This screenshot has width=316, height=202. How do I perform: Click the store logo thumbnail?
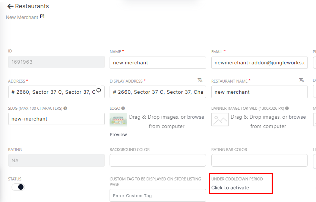(x=118, y=119)
